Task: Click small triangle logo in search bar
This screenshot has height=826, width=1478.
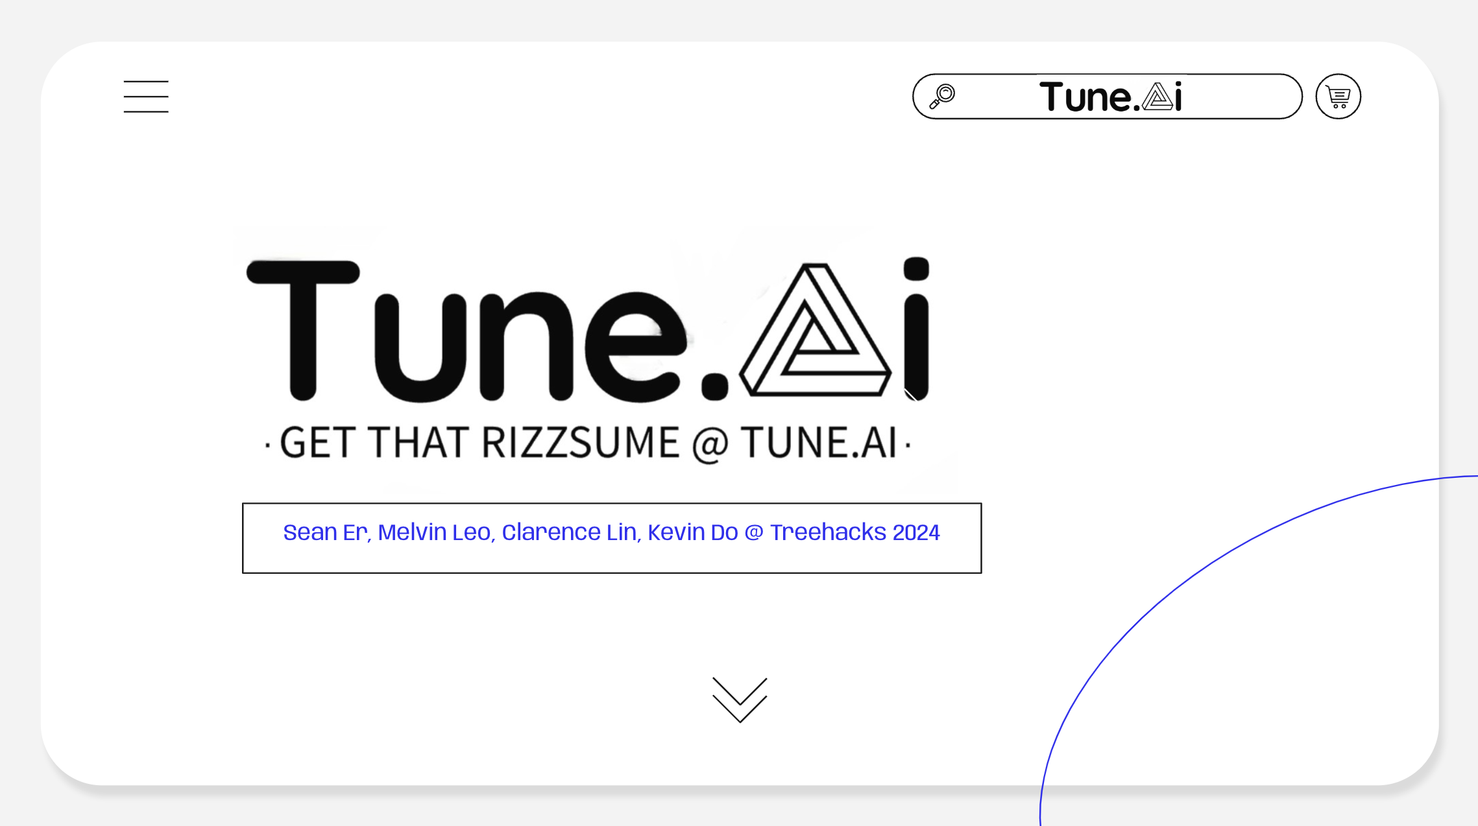Action: click(1157, 97)
